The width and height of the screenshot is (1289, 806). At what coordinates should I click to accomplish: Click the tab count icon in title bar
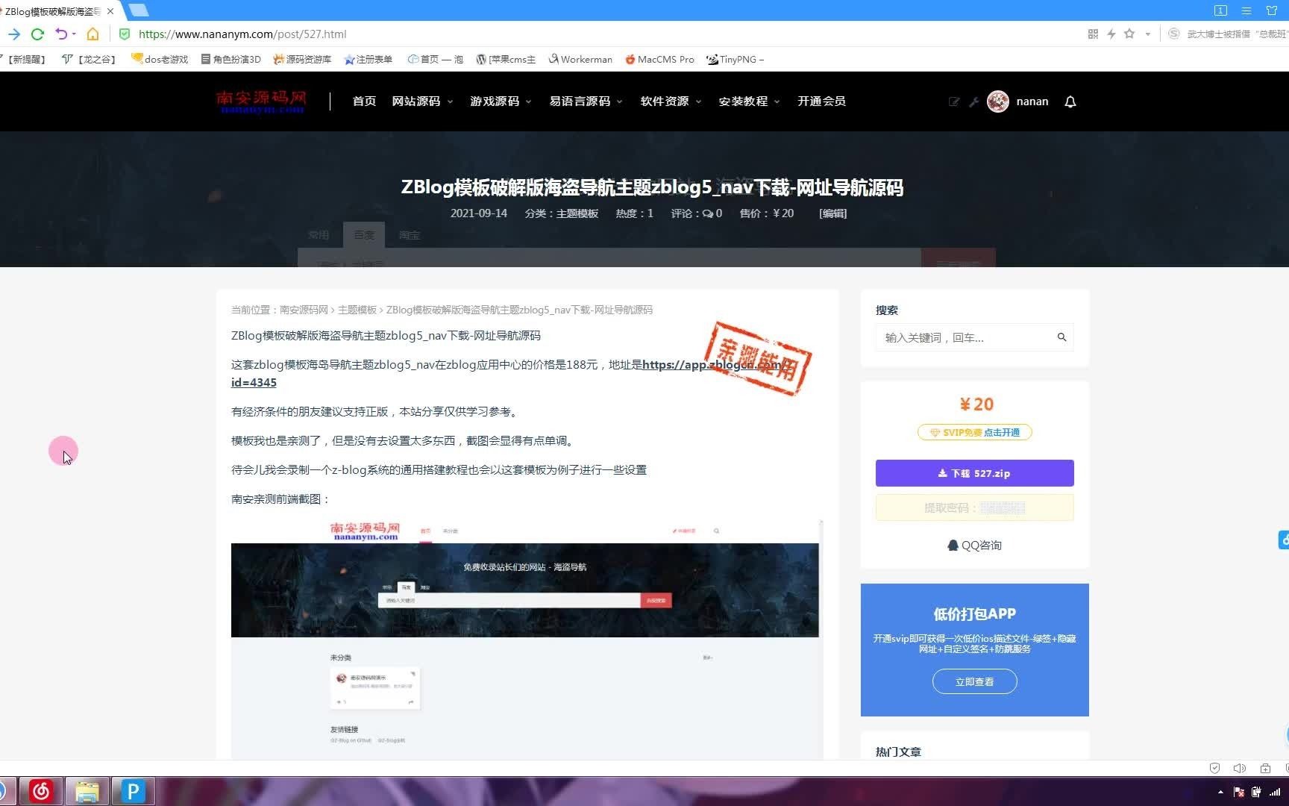point(1220,10)
